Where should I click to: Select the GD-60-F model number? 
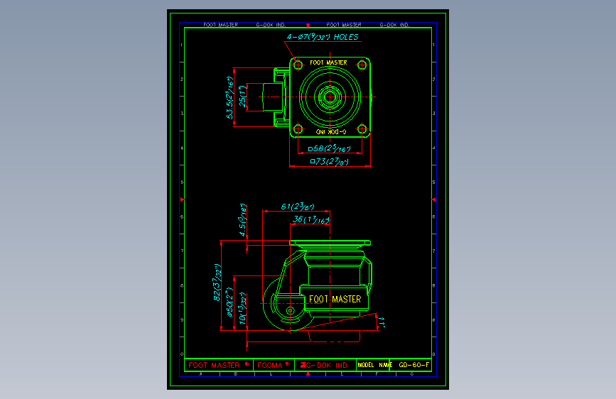(414, 365)
